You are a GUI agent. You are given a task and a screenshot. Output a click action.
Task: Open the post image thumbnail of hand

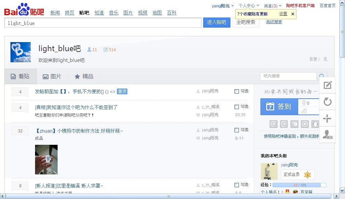(46, 159)
